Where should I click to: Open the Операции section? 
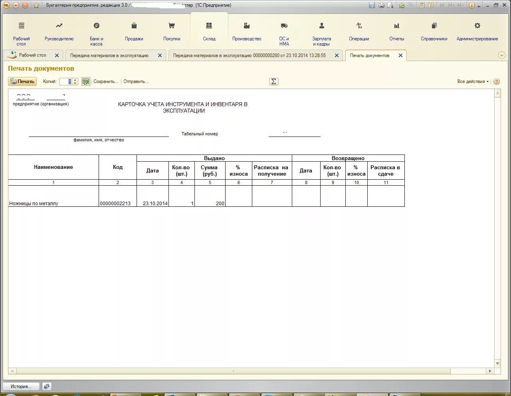(359, 32)
